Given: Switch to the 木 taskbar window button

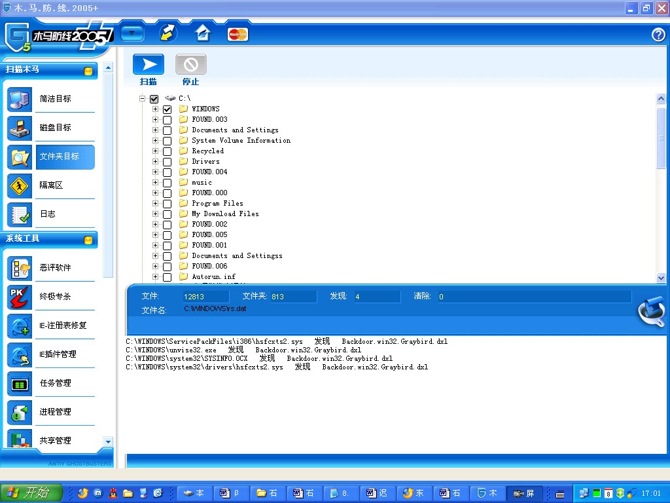Looking at the screenshot, I should coord(487,493).
